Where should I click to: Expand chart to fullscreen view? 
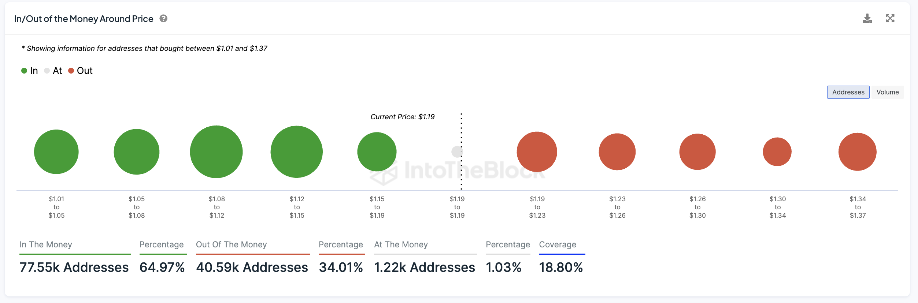(x=890, y=19)
